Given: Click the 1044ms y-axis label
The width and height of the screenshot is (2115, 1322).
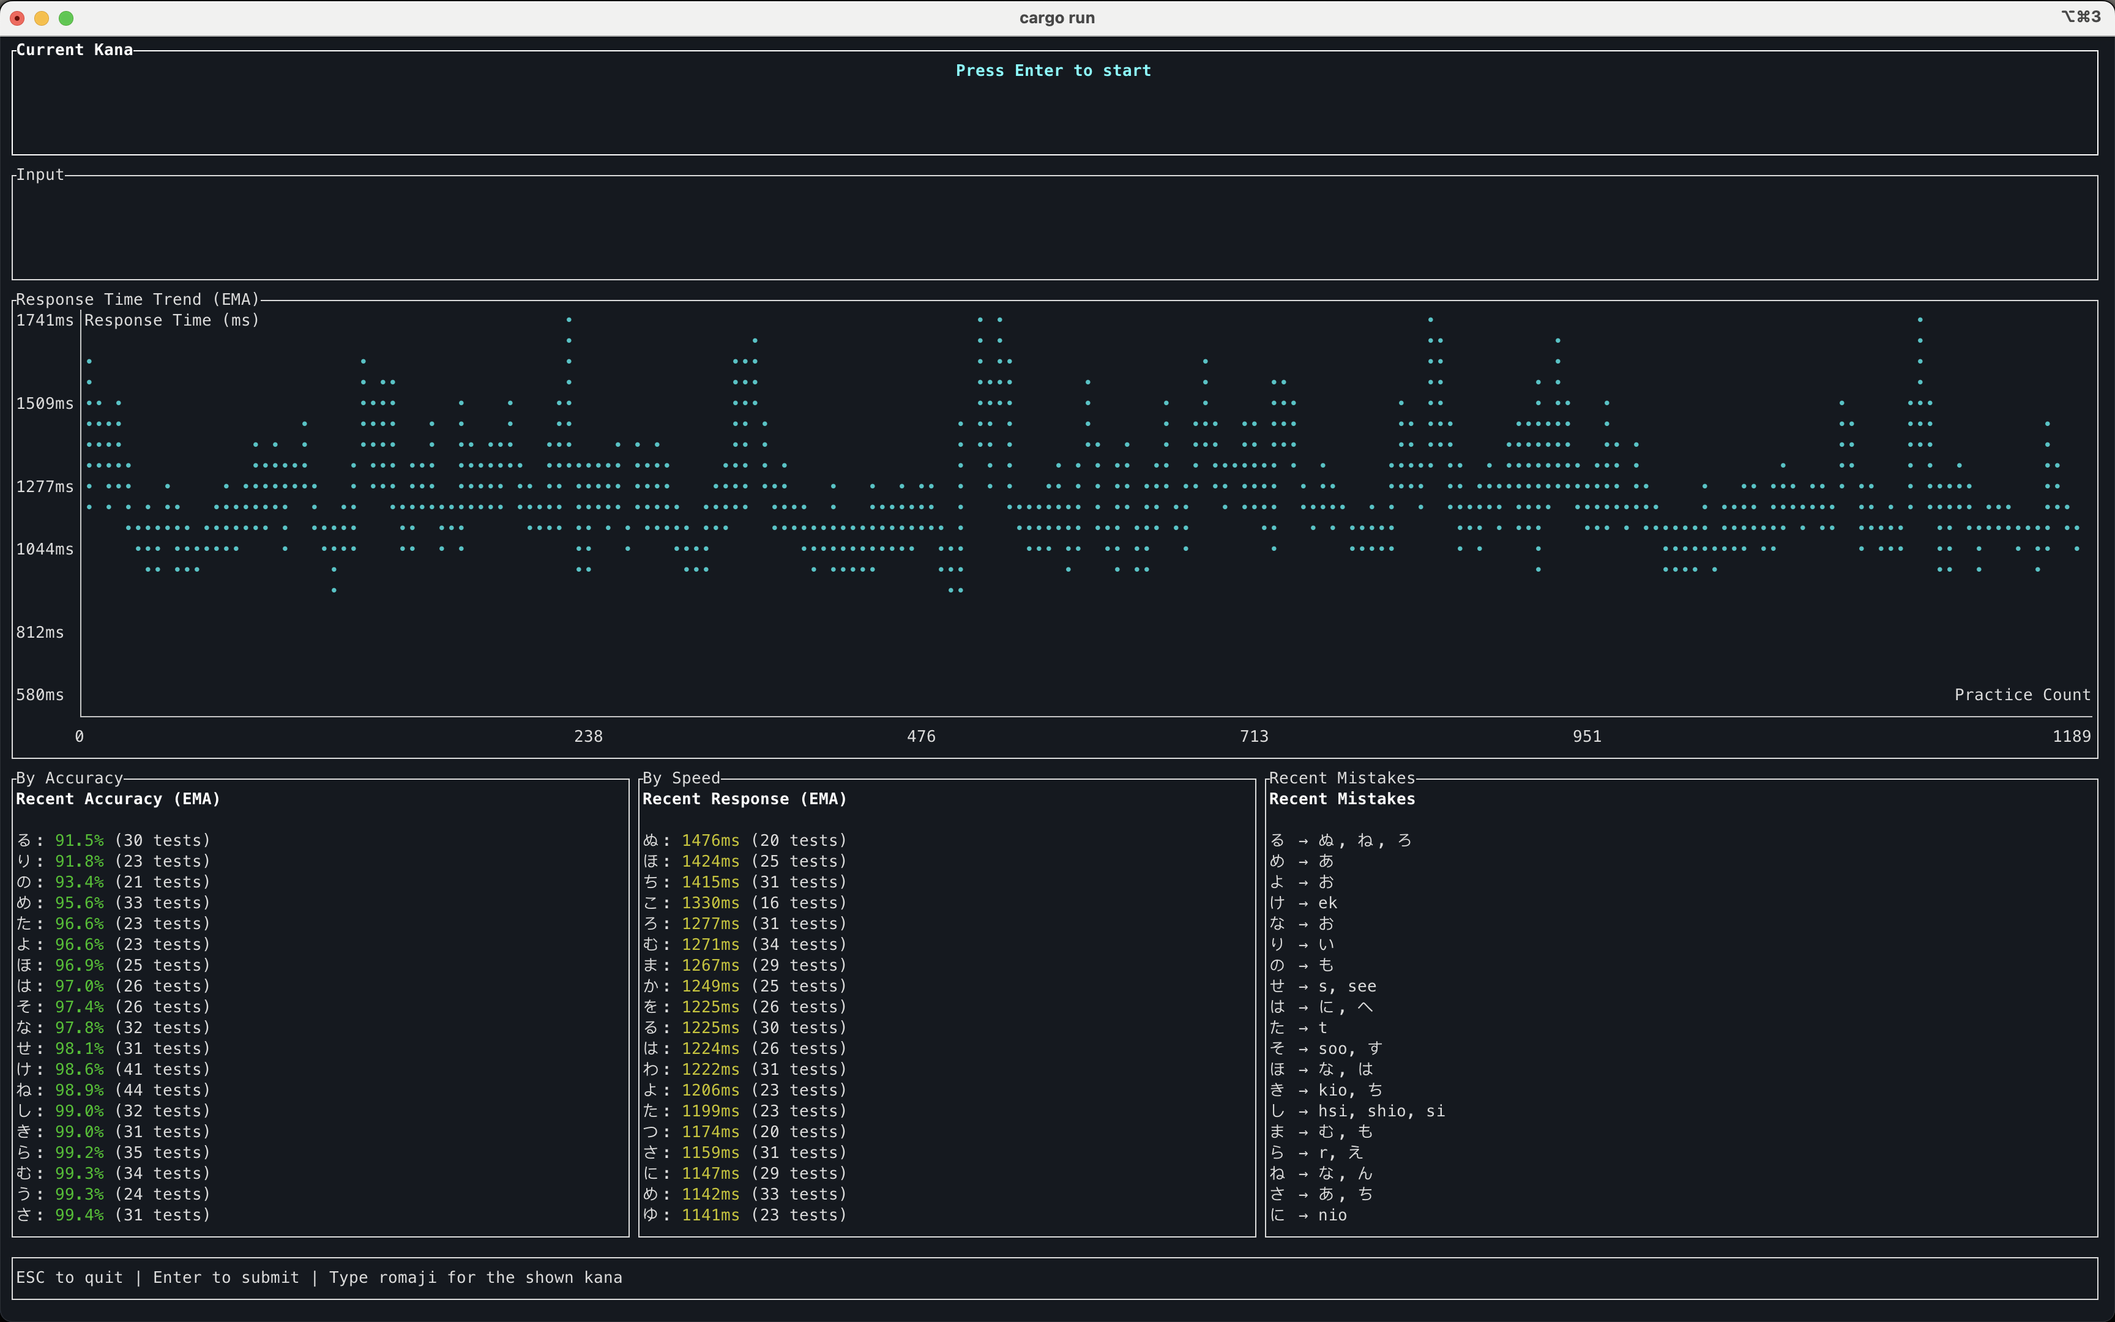Looking at the screenshot, I should coord(45,549).
